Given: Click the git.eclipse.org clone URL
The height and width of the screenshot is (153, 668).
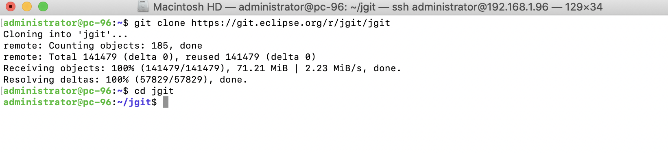Looking at the screenshot, I should (291, 23).
